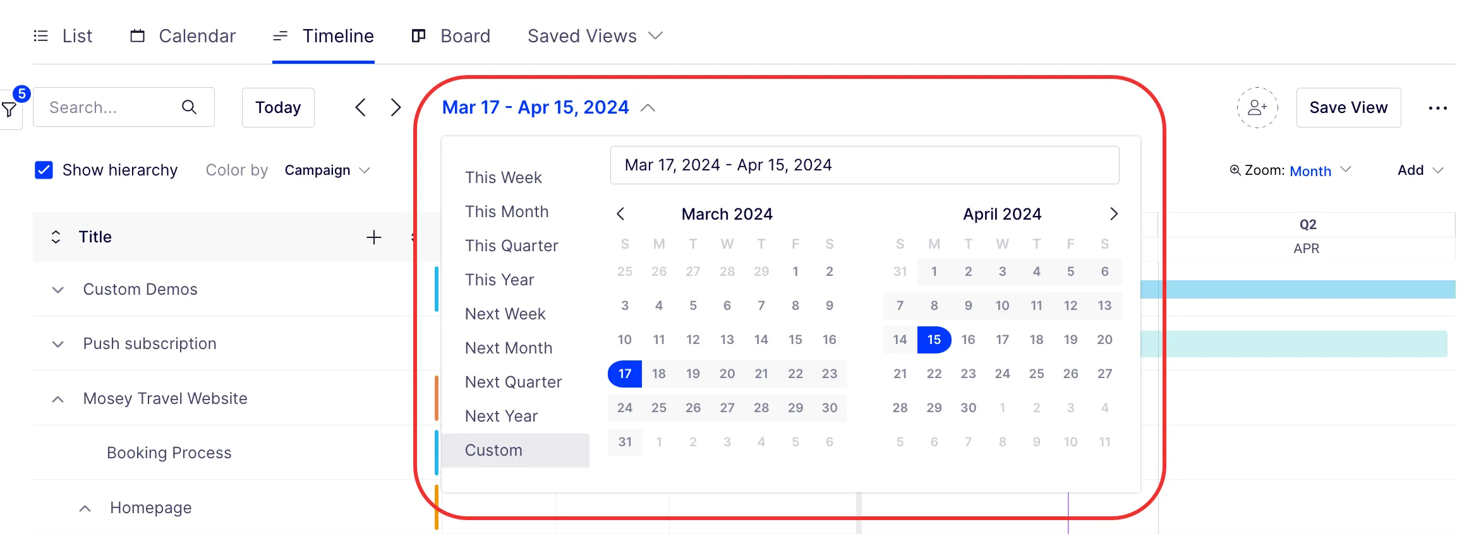Click the Today button
Viewport: 1481px width, 534px height.
tap(278, 107)
